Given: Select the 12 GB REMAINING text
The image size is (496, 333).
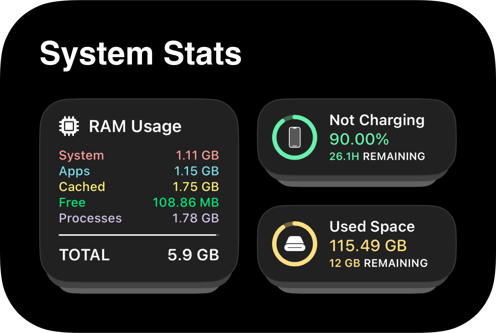Looking at the screenshot, I should click(379, 263).
